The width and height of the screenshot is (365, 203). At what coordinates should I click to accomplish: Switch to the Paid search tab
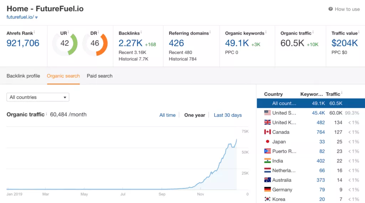point(100,76)
